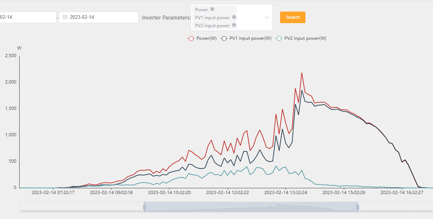Toggle PV1 input power(W) legend entry
This screenshot has height=219, width=433.
[246, 38]
